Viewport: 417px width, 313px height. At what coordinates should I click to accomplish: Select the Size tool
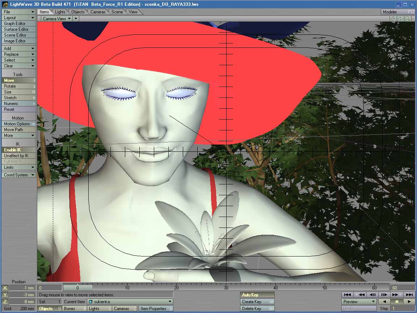pos(18,92)
